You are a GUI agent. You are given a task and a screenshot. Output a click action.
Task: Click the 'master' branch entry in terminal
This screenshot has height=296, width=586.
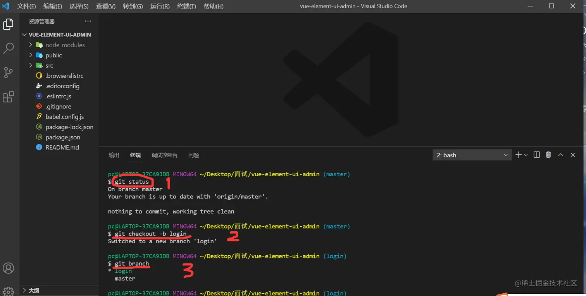coord(125,279)
